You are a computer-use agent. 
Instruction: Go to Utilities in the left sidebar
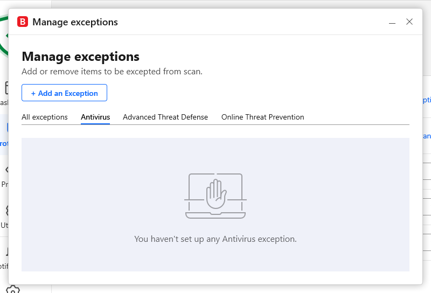[4, 215]
